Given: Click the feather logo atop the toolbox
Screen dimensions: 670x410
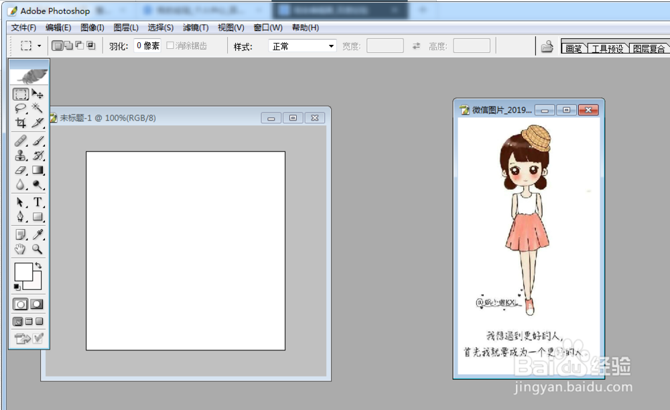Looking at the screenshot, I should (29, 76).
